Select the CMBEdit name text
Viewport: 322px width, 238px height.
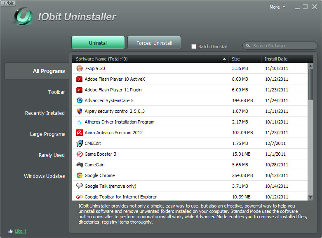(93, 143)
